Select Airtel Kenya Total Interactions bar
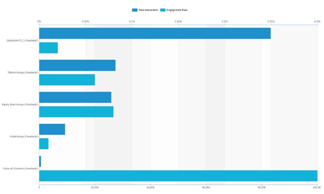Screen dimensions: 324x194 click(52, 130)
